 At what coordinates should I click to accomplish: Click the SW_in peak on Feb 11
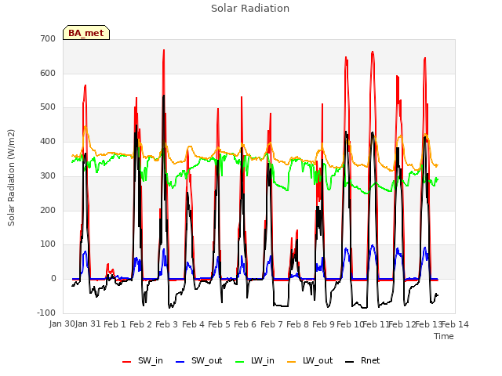tap(373, 52)
